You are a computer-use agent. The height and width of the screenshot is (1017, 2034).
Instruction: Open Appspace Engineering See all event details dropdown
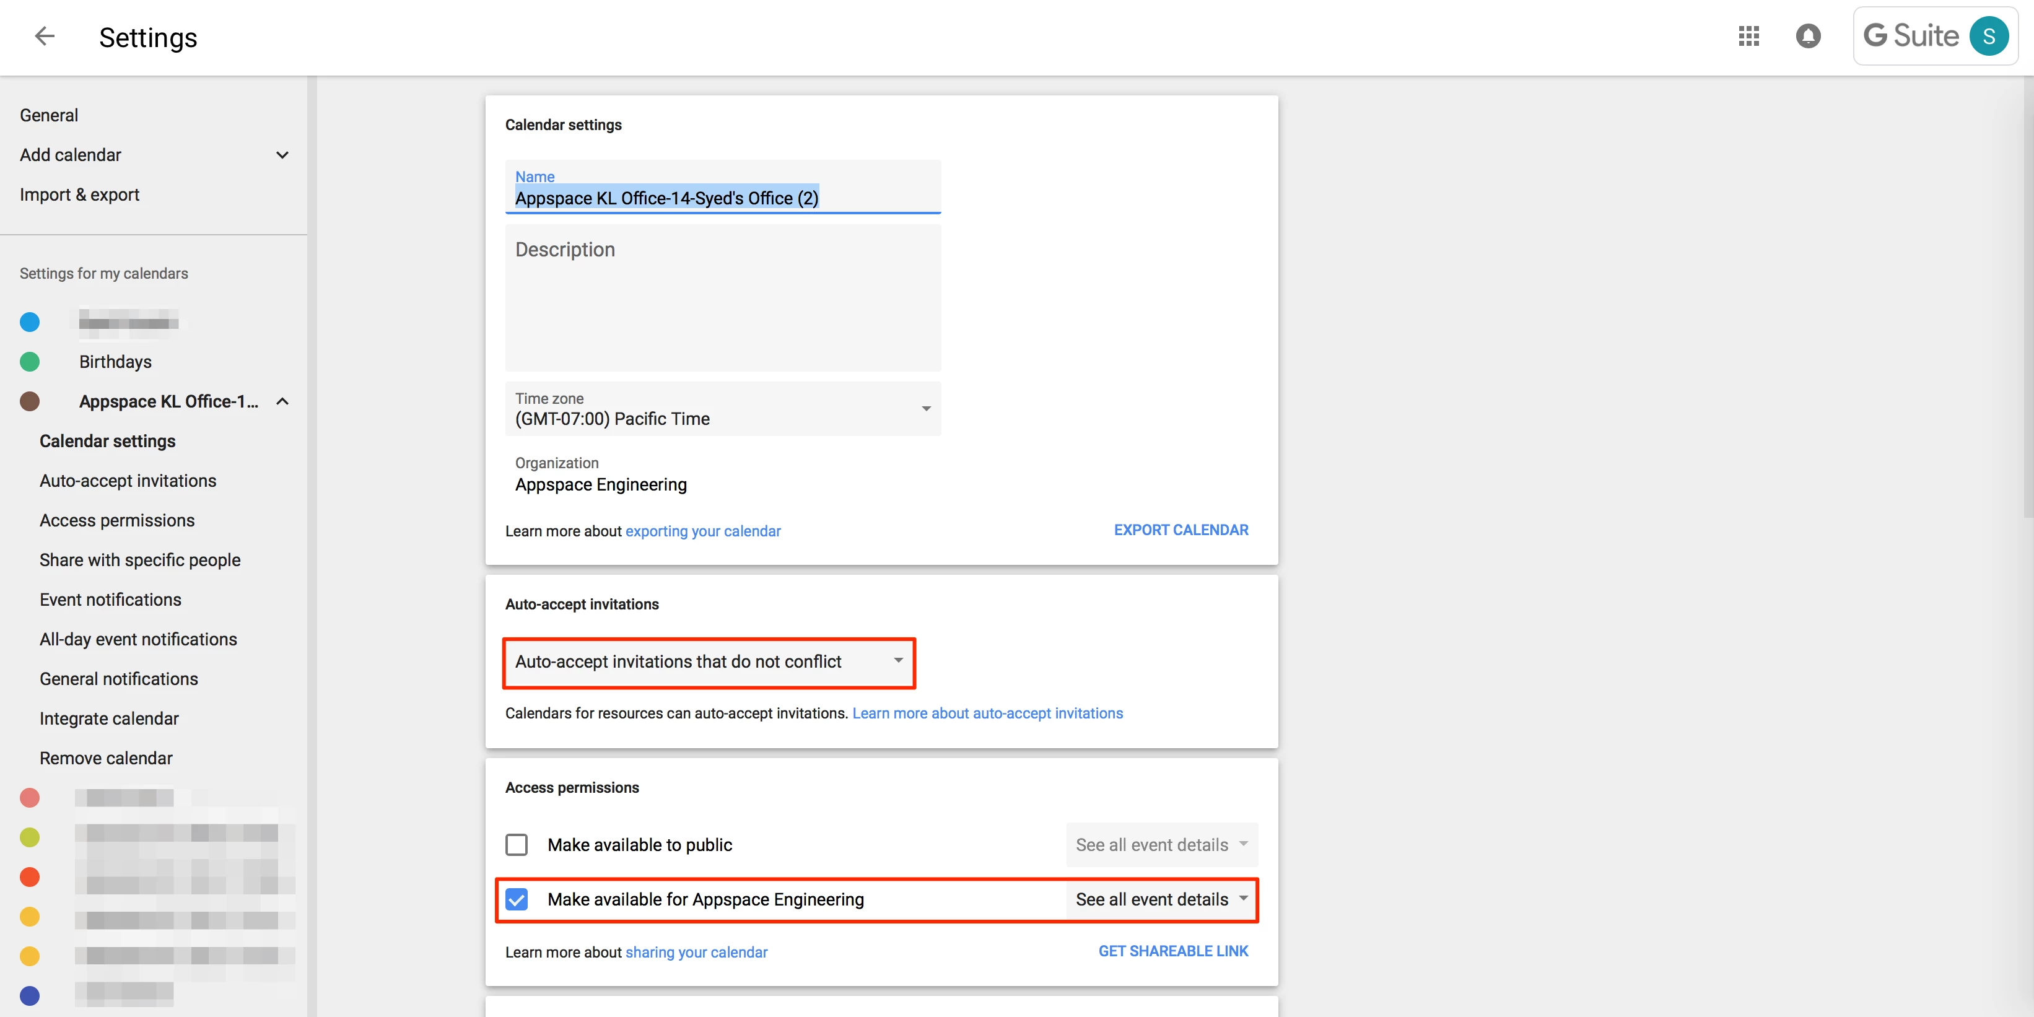click(x=1161, y=899)
